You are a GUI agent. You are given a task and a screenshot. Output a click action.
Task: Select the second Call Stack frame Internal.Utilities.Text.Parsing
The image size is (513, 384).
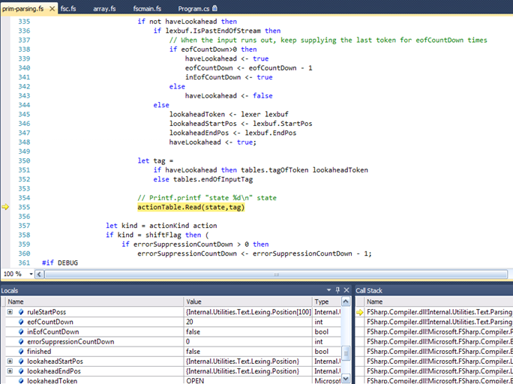pyautogui.click(x=439, y=322)
